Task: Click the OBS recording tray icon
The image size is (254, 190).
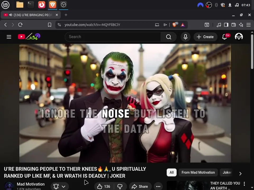Action: pos(209,5)
